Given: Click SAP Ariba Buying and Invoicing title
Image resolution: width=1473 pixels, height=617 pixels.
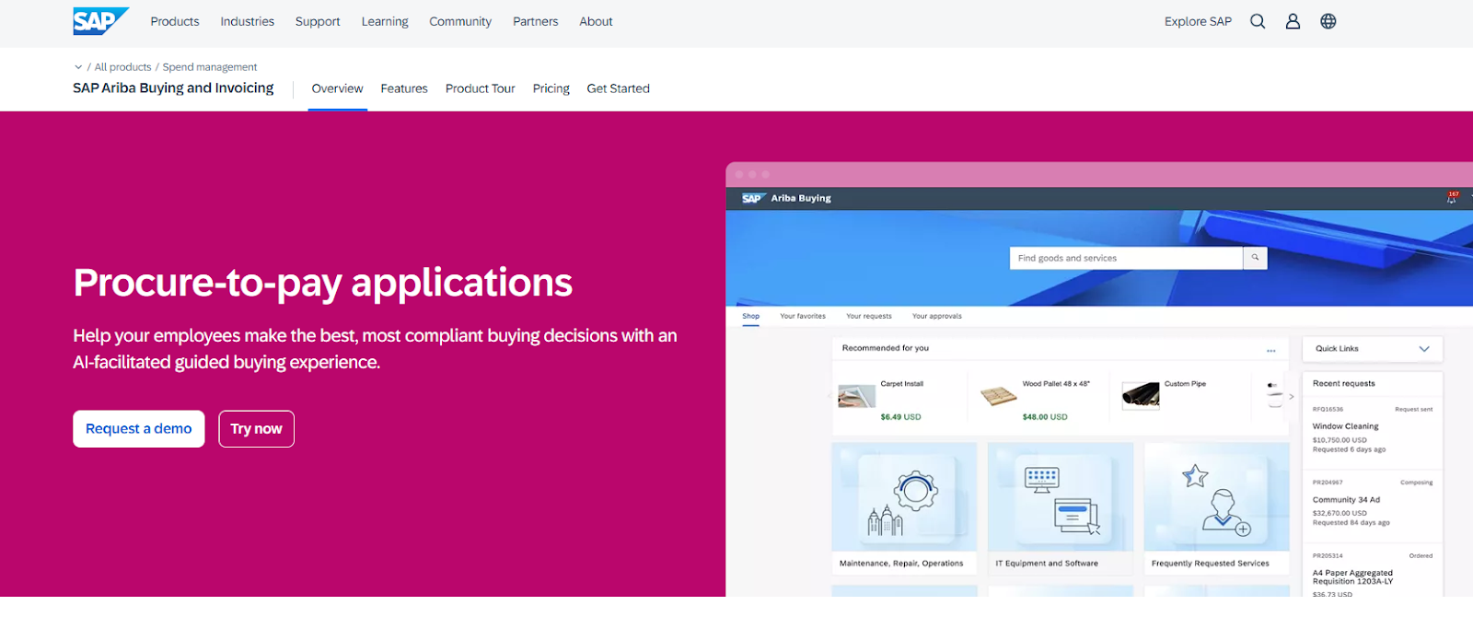Looking at the screenshot, I should (173, 87).
